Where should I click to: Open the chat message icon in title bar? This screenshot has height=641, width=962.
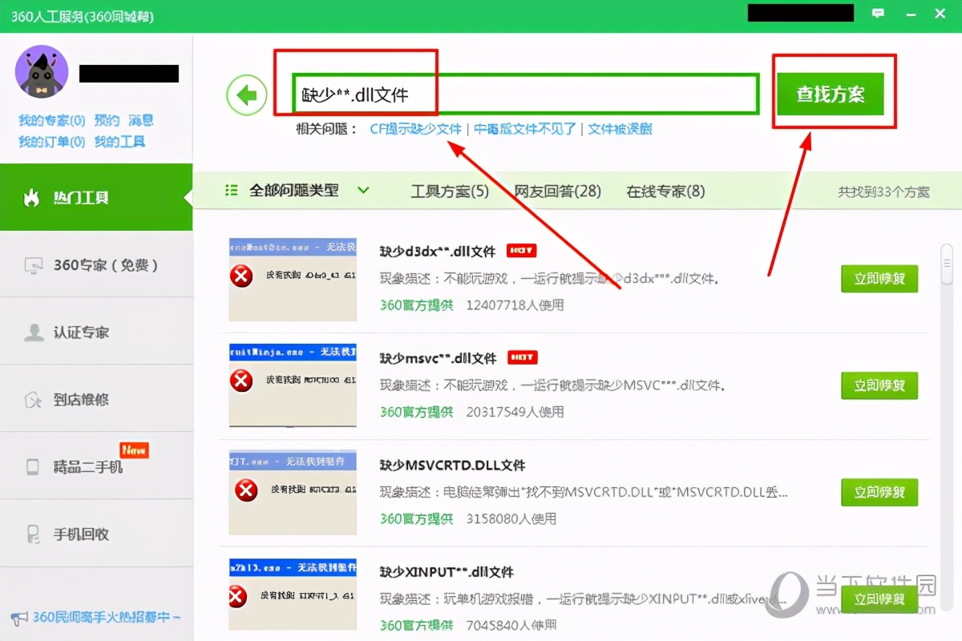point(879,13)
